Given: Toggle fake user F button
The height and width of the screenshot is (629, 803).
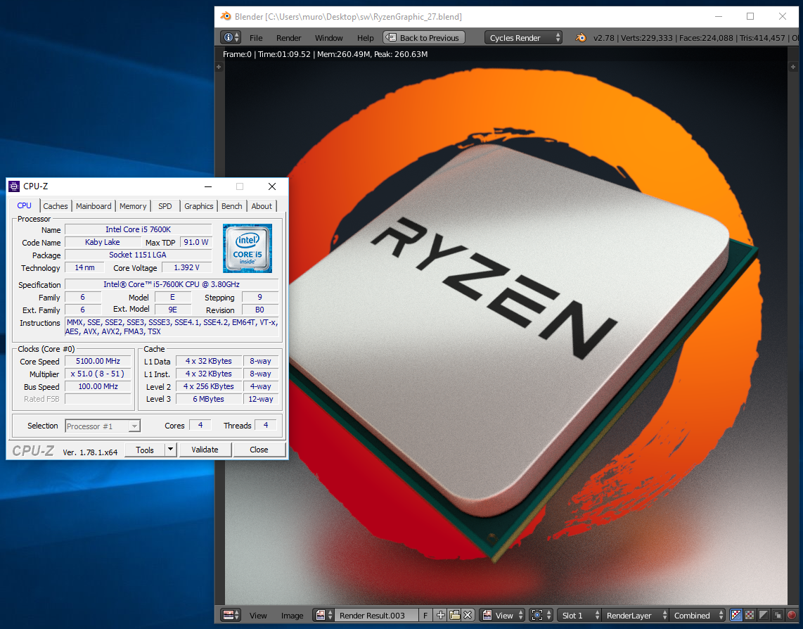Looking at the screenshot, I should coord(425,615).
